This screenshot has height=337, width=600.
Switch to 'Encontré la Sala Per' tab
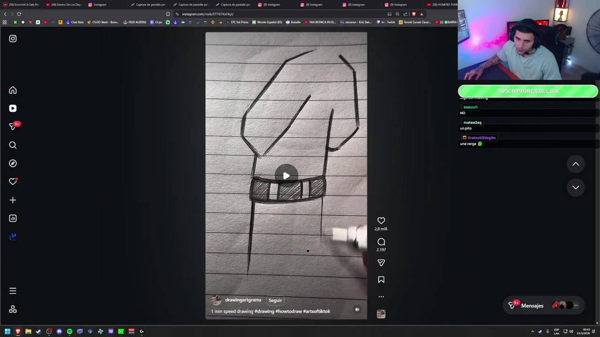(21, 5)
